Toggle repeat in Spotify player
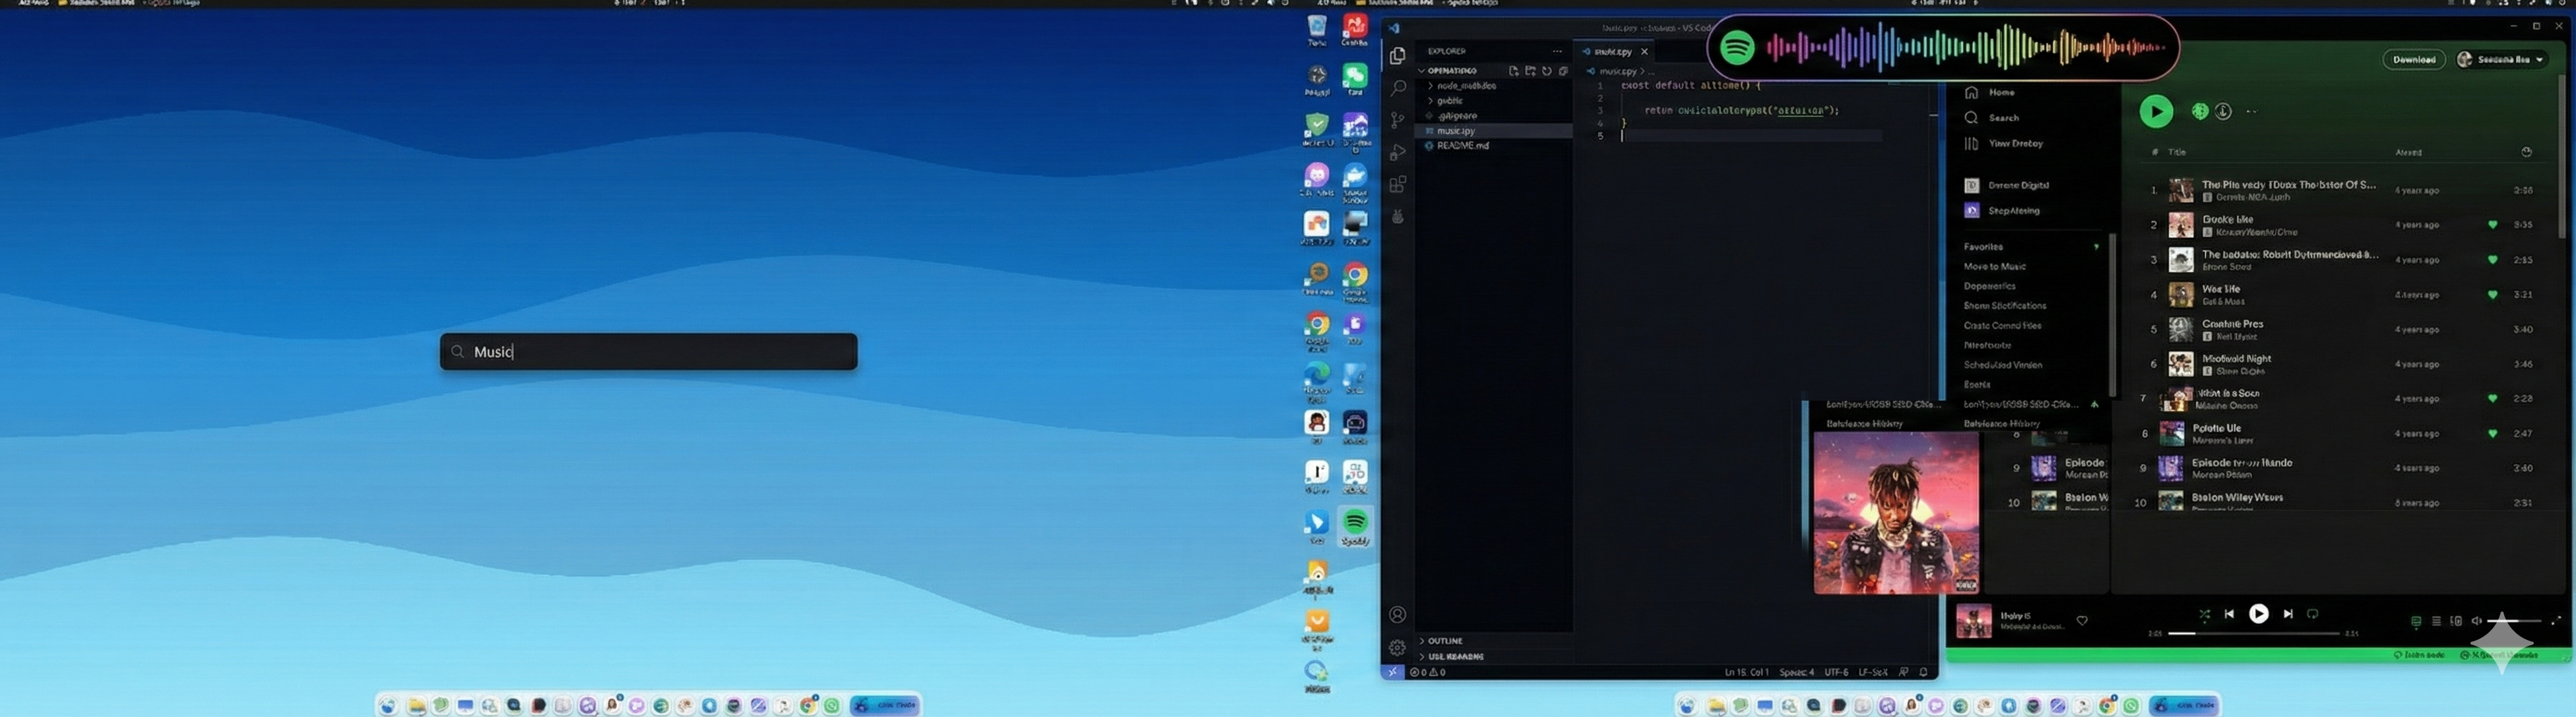The image size is (2576, 717). point(2312,614)
